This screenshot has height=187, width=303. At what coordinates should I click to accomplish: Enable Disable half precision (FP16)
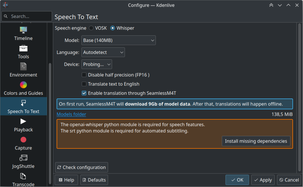pos(84,75)
